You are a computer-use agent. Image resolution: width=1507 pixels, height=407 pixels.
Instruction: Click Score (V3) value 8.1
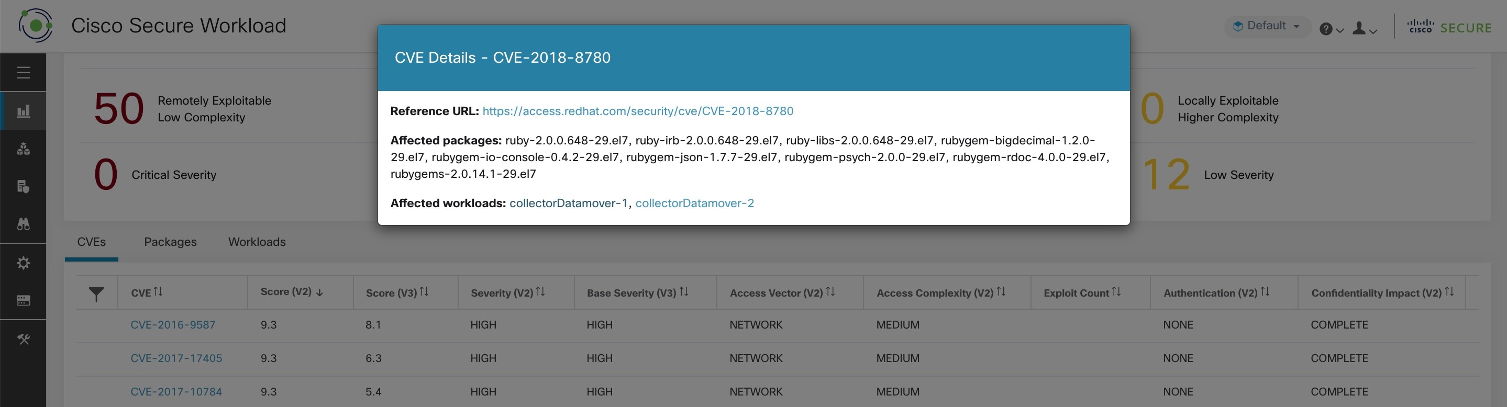point(373,325)
